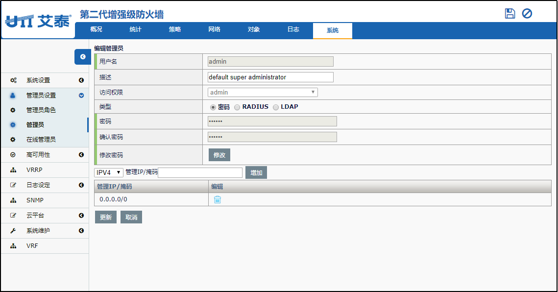Switch to the 策略 tab
Image resolution: width=558 pixels, height=292 pixels.
(x=175, y=29)
